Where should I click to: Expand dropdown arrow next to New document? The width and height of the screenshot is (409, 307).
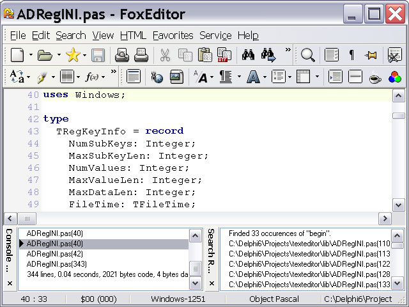coord(31,55)
